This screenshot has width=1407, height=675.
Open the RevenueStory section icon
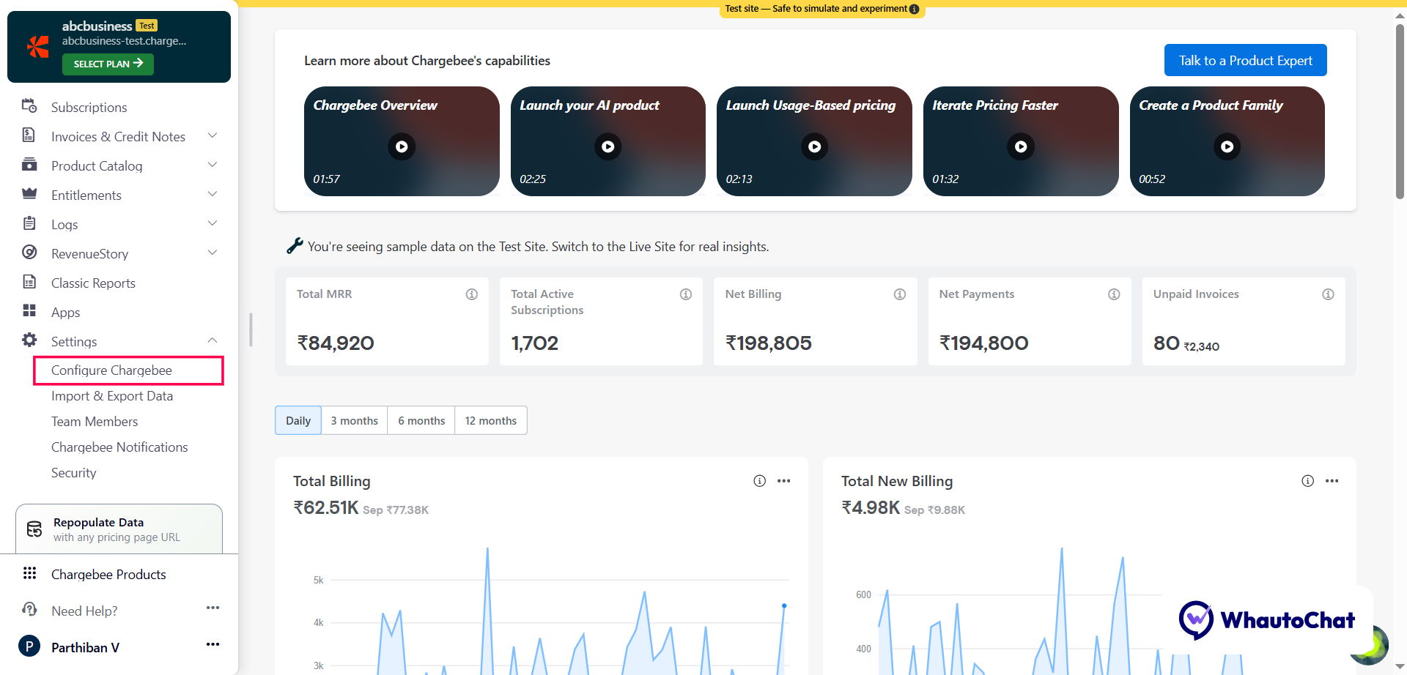point(29,253)
